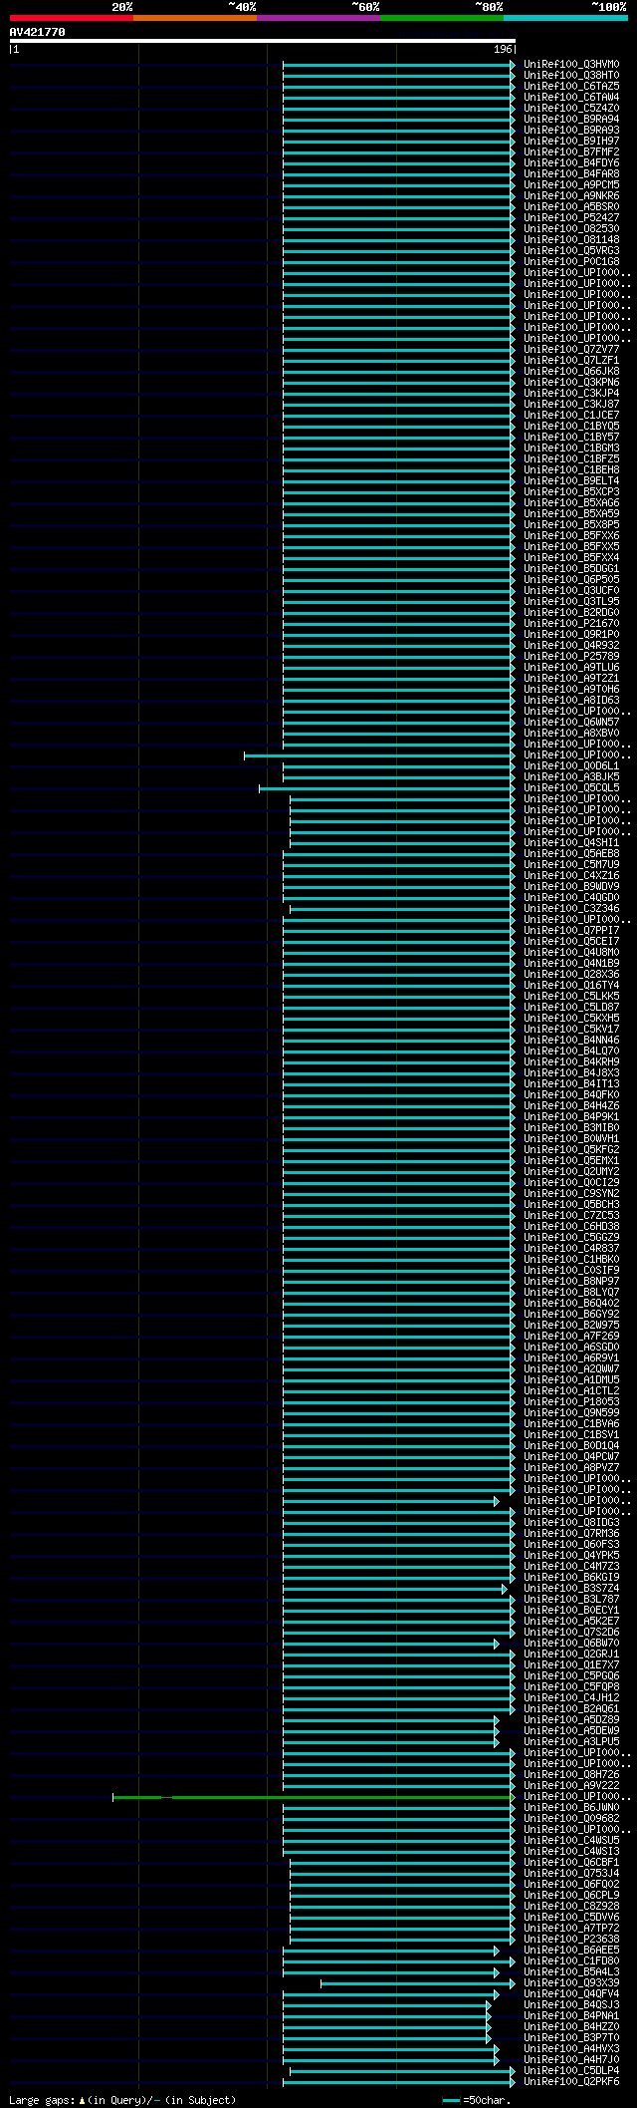Open UniRef100_A8XBV0 entry
637x2108 pixels.
point(571,734)
